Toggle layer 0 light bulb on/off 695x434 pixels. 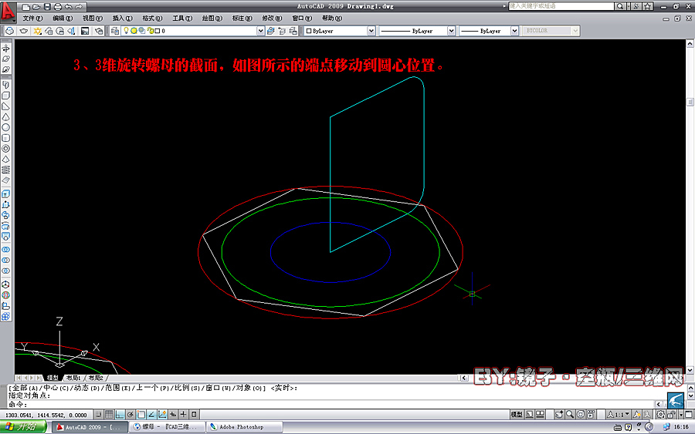[126, 31]
